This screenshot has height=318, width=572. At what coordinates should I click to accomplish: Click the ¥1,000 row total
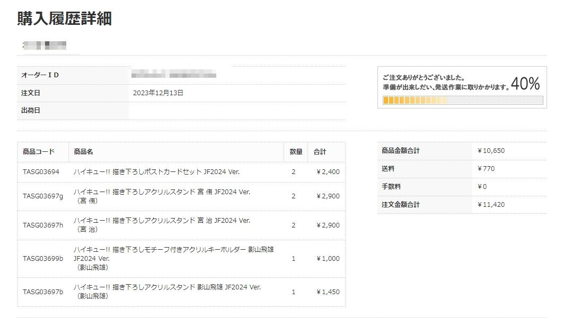[328, 259]
